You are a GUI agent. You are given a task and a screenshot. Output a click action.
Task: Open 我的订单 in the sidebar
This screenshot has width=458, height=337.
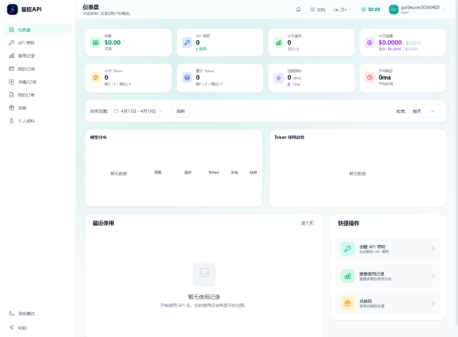(26, 95)
